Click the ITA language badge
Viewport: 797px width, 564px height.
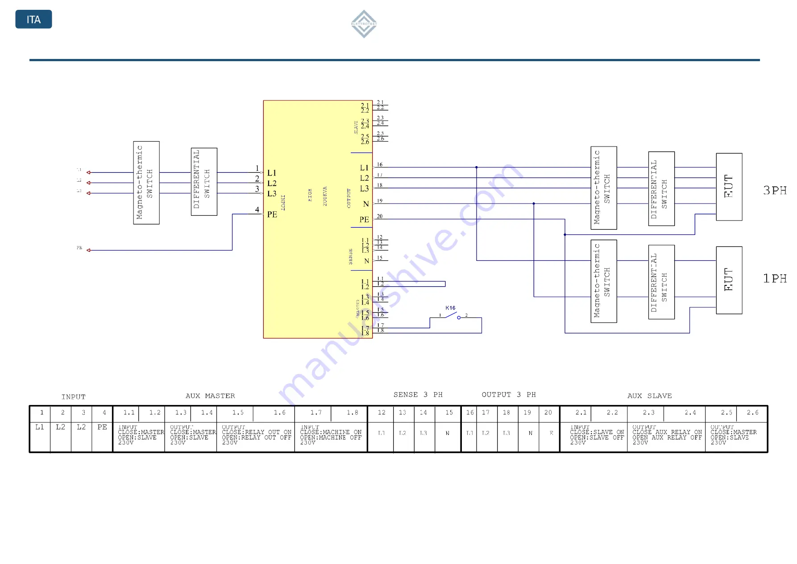pyautogui.click(x=33, y=19)
